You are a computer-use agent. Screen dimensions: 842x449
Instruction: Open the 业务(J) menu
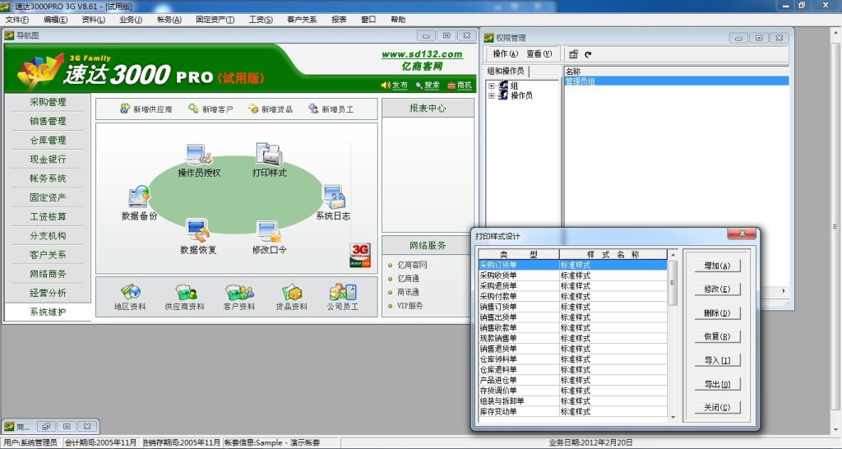pos(131,20)
